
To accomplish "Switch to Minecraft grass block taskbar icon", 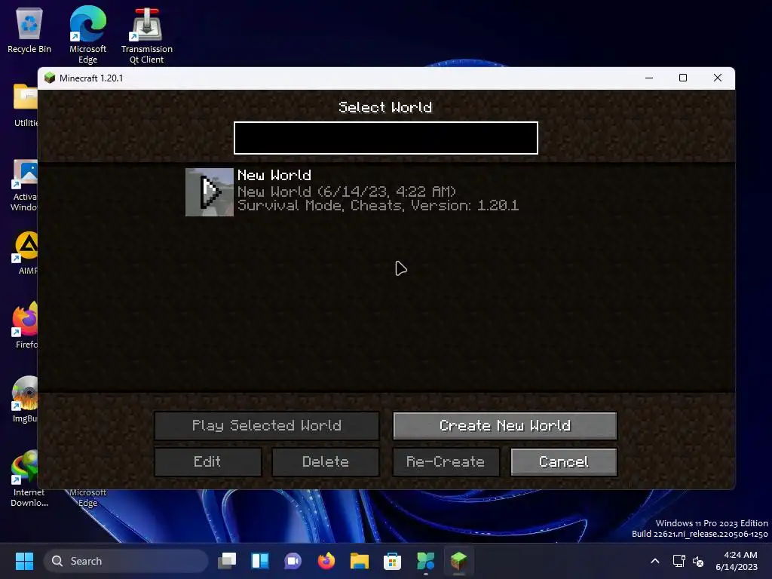I will (x=458, y=561).
